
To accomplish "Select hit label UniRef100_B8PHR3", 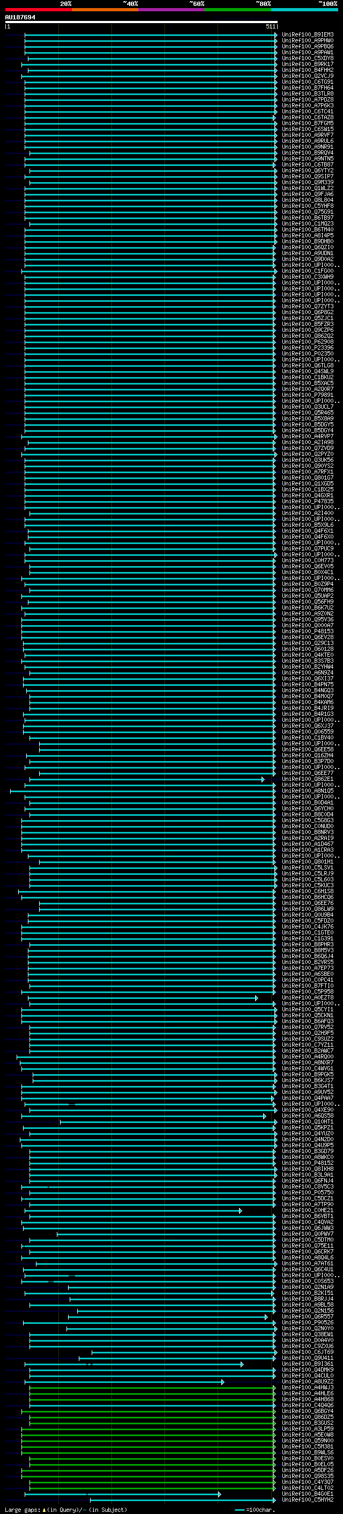I will (x=307, y=945).
